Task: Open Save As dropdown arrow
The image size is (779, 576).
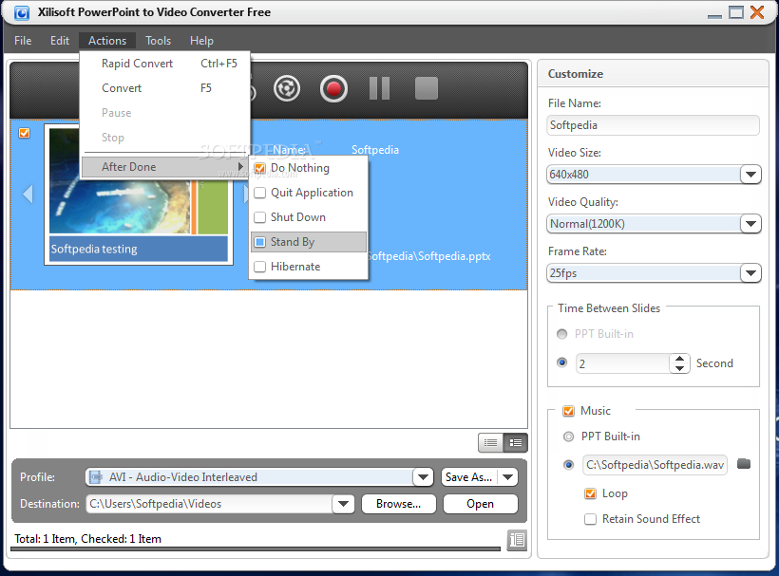Action: click(507, 477)
